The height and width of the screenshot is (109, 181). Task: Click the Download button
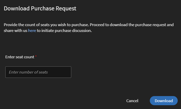[x=164, y=101]
